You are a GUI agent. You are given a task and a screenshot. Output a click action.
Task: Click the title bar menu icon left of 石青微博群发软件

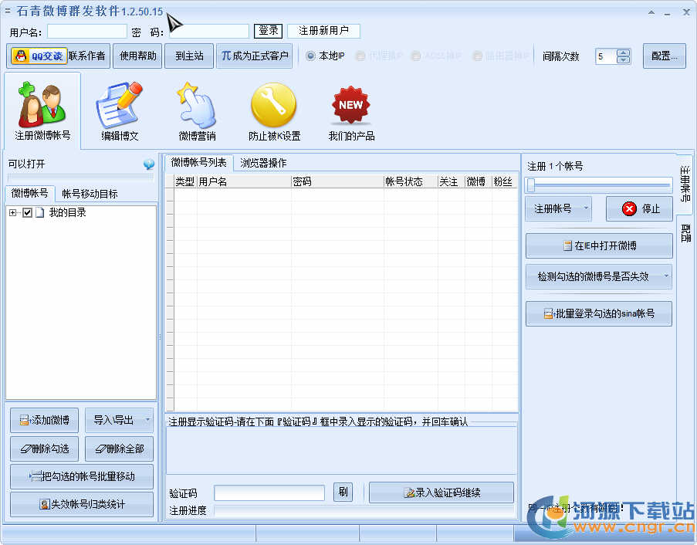click(8, 11)
